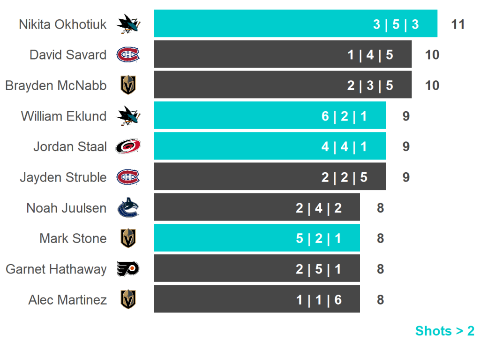Select the dark bar showing 1 | 4 | 5
Viewport: 480px width, 343px height.
pos(283,54)
